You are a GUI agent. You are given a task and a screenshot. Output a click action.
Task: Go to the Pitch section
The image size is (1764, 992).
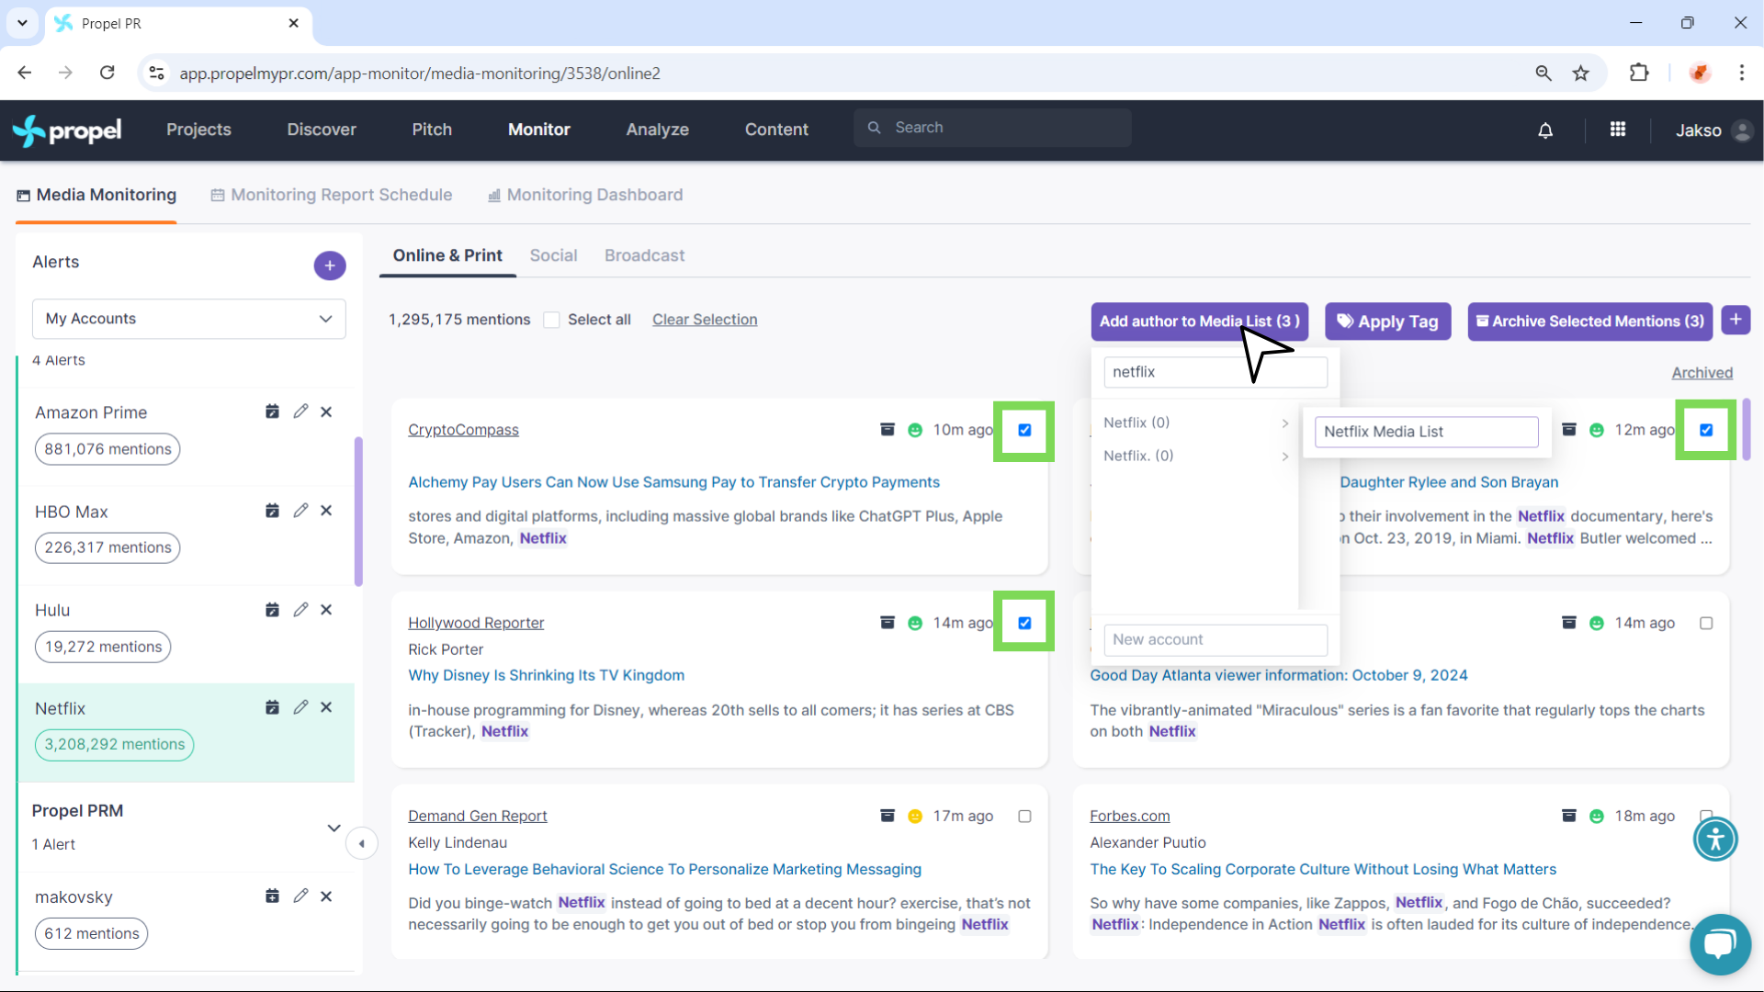[x=432, y=130]
